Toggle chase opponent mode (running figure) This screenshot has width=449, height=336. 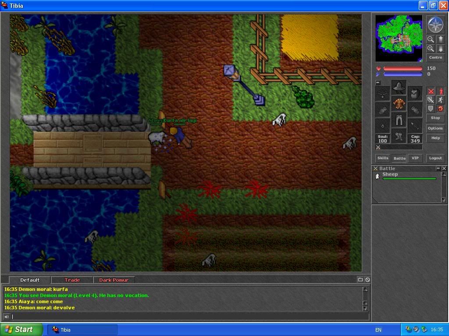click(441, 100)
